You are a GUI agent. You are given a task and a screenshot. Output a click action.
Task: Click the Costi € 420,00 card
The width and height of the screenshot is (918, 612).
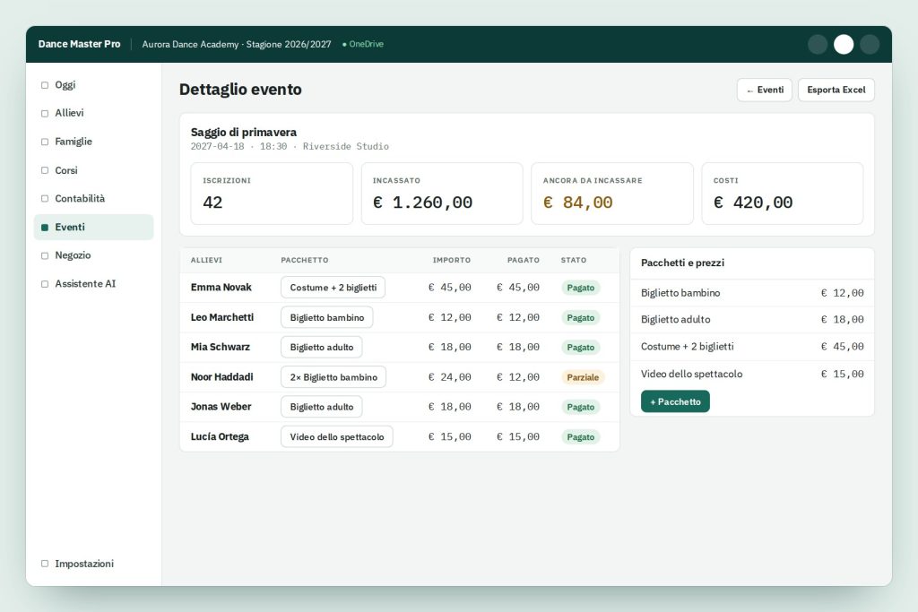coord(782,194)
